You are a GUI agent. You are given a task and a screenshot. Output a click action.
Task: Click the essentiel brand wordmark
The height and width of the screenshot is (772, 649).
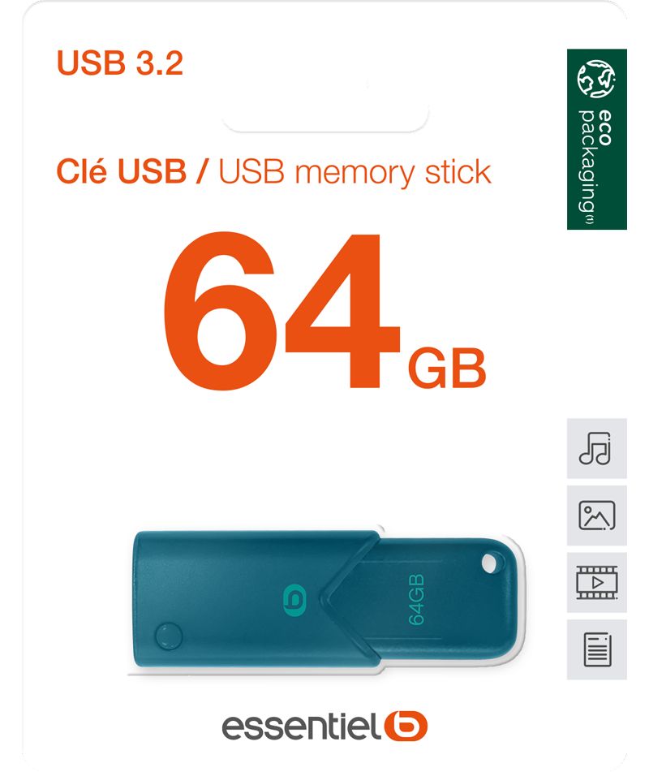pyautogui.click(x=301, y=727)
